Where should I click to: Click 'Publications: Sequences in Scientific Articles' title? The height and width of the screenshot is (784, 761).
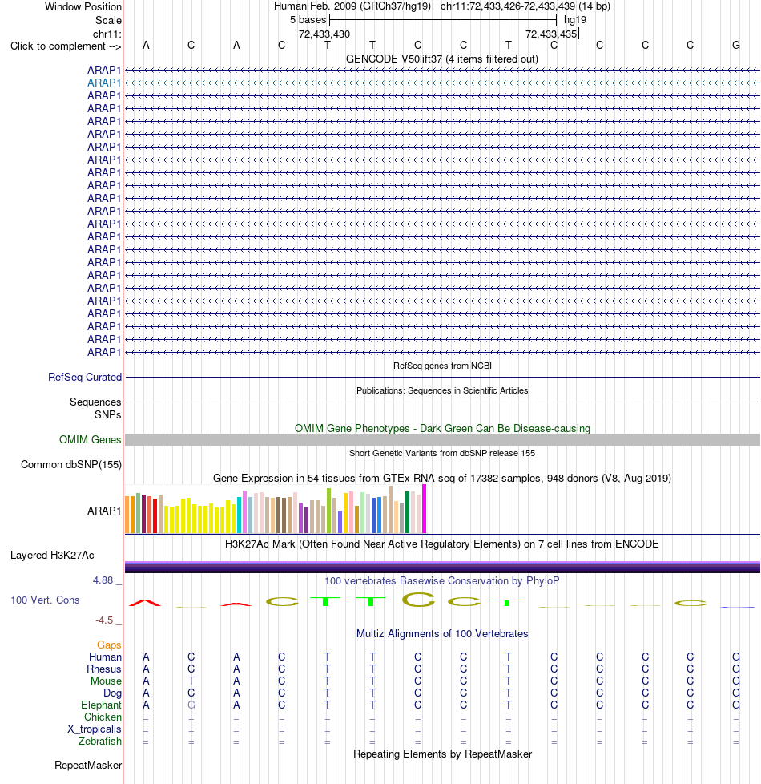pos(442,390)
